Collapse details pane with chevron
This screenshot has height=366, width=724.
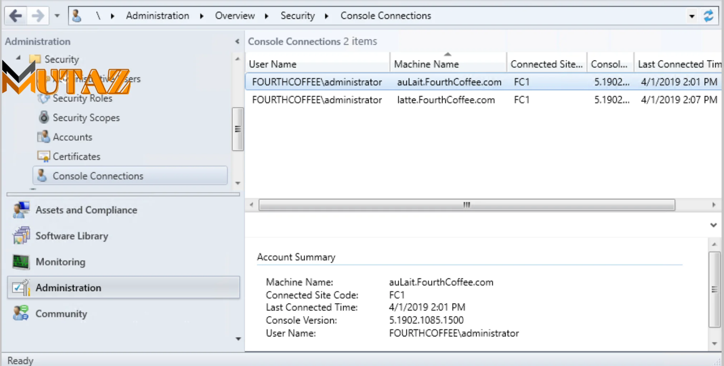[x=714, y=225]
